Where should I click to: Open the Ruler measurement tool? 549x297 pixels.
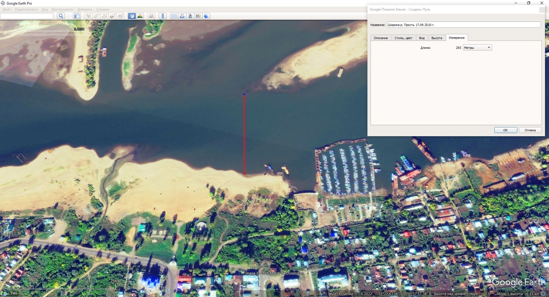(163, 16)
